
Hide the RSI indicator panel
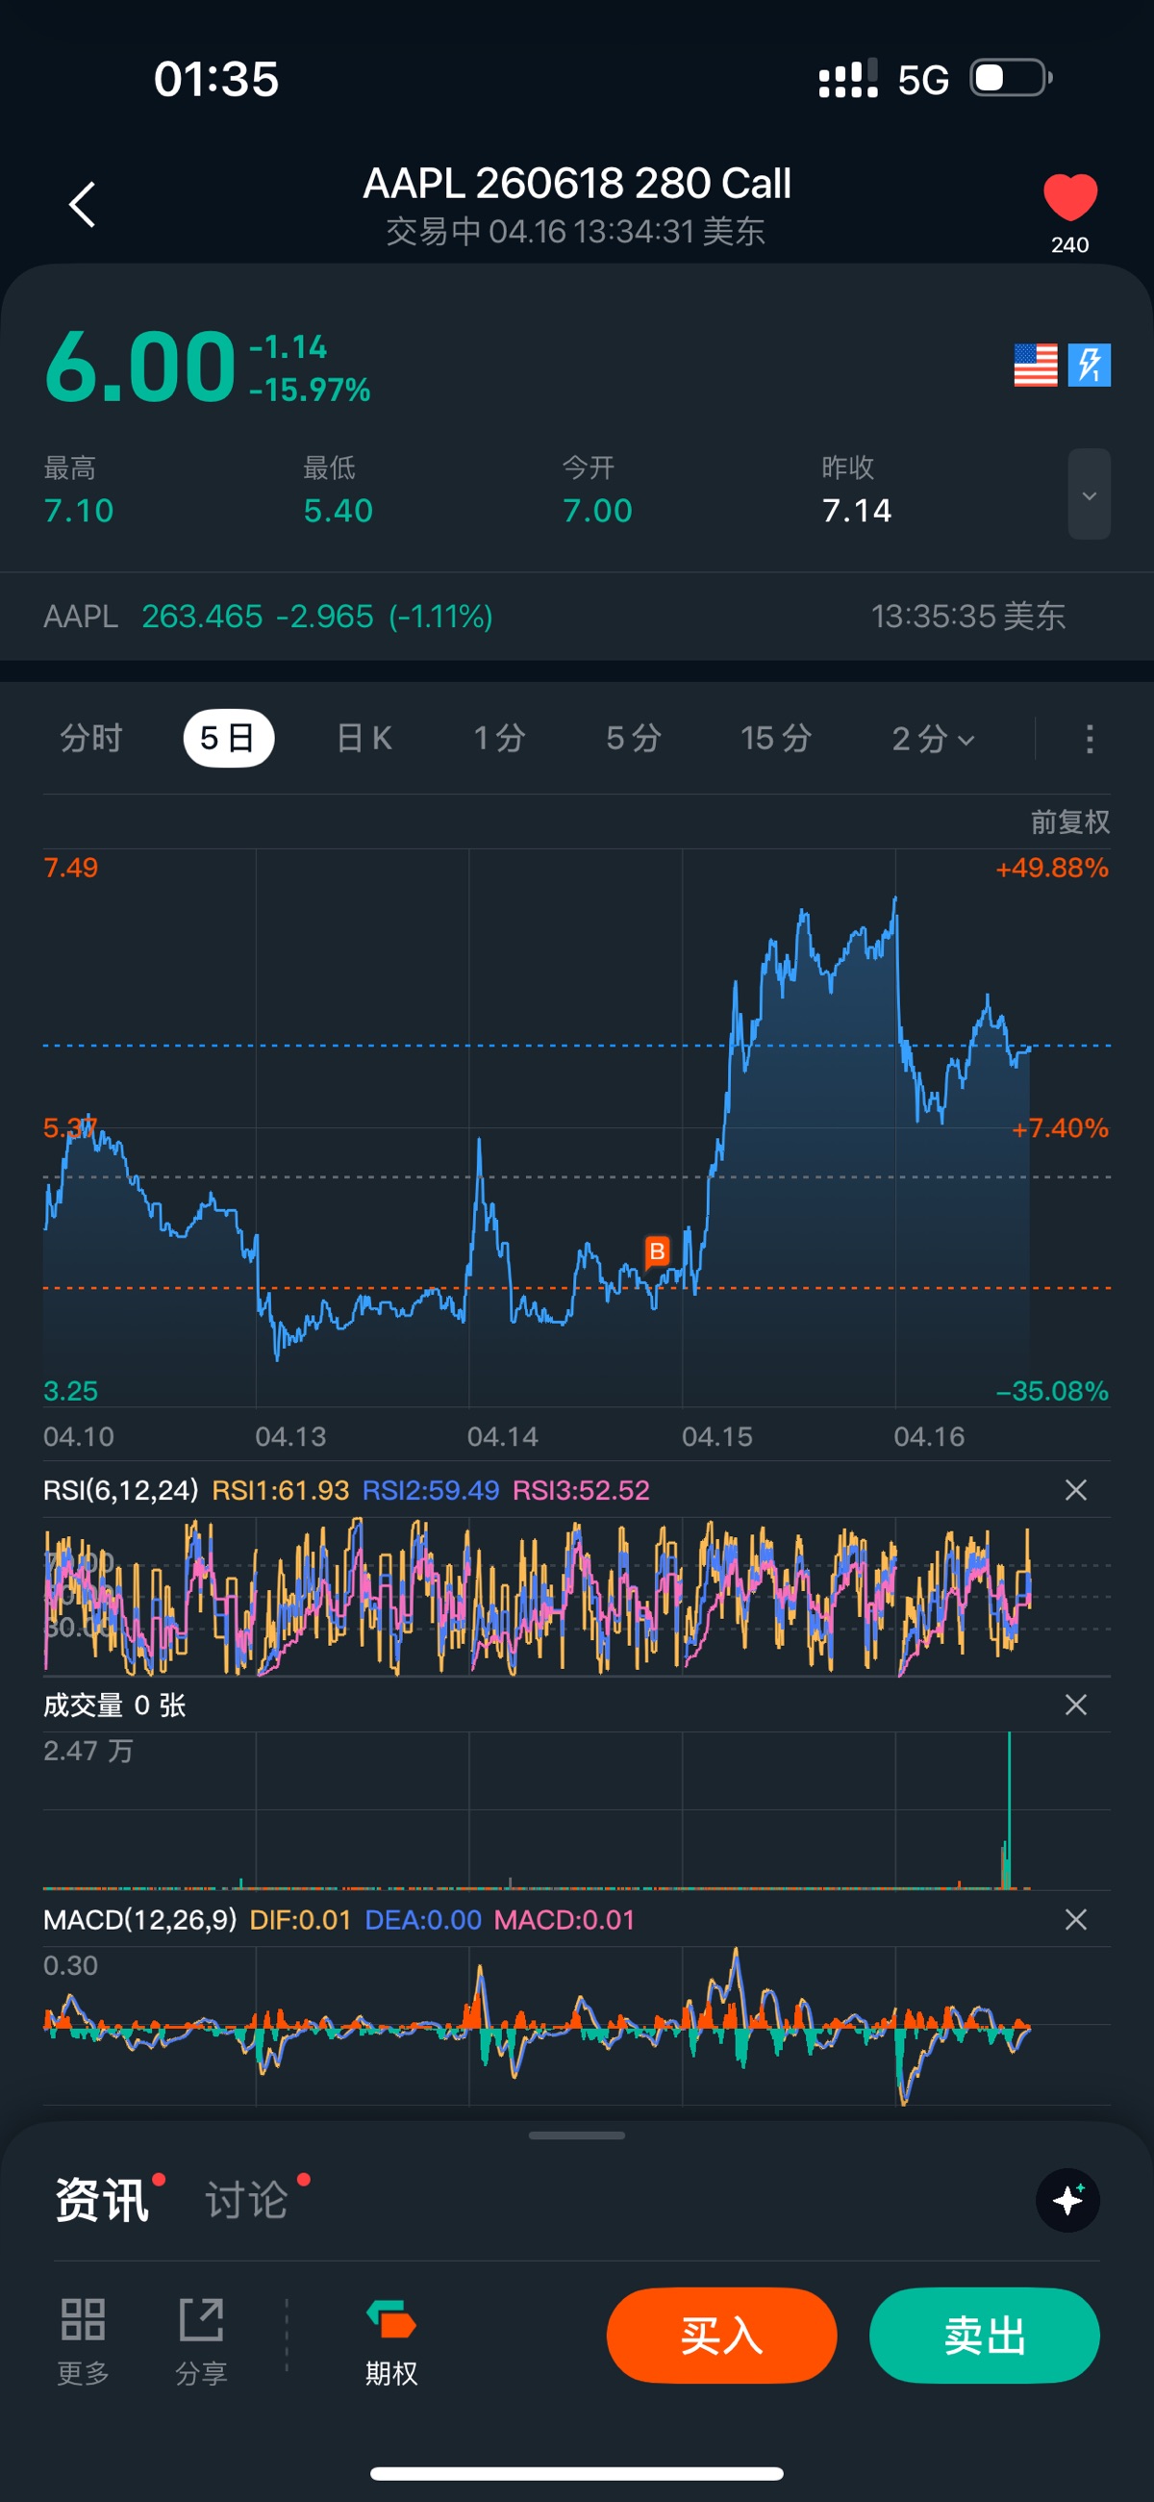1075,1490
